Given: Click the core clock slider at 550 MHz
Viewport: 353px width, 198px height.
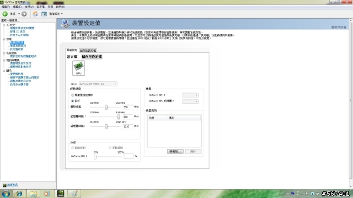Looking at the screenshot, I should tap(106, 107).
